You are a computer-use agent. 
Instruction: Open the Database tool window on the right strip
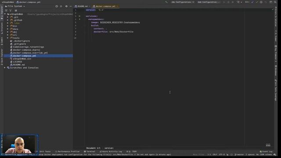click(276, 70)
